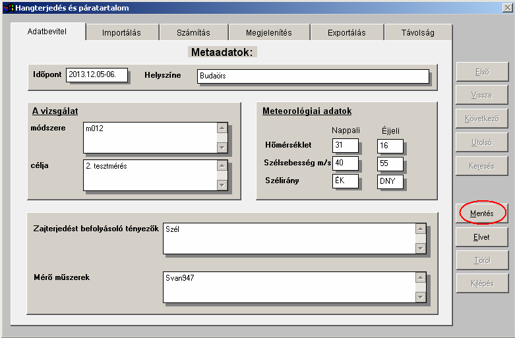The height and width of the screenshot is (338, 515).
Task: Open the Importálás tab
Action: pos(121,33)
